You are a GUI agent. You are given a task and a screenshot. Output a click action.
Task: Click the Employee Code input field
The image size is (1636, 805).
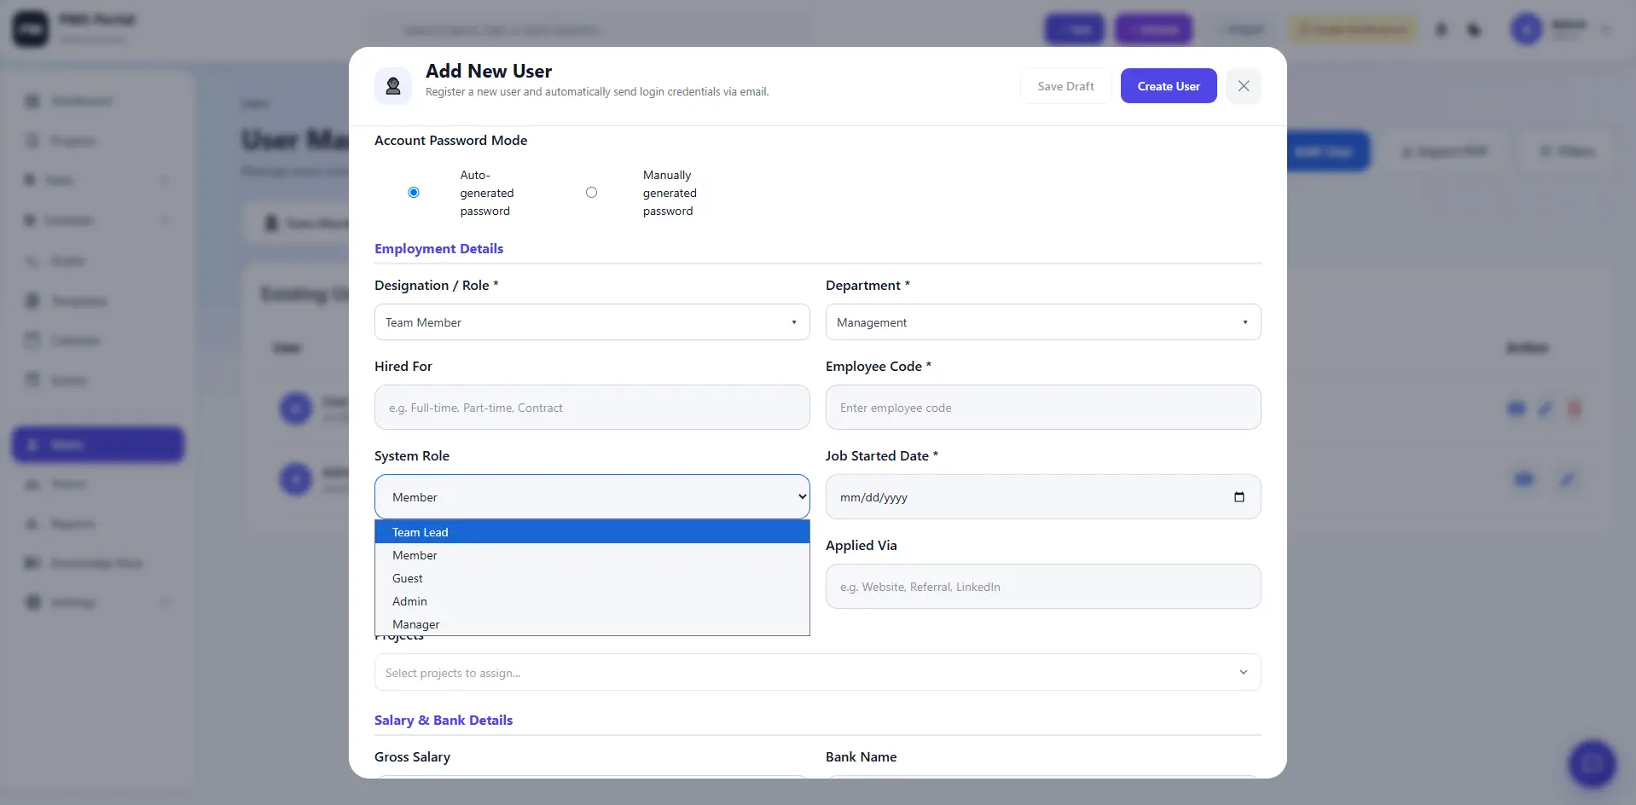(1043, 408)
